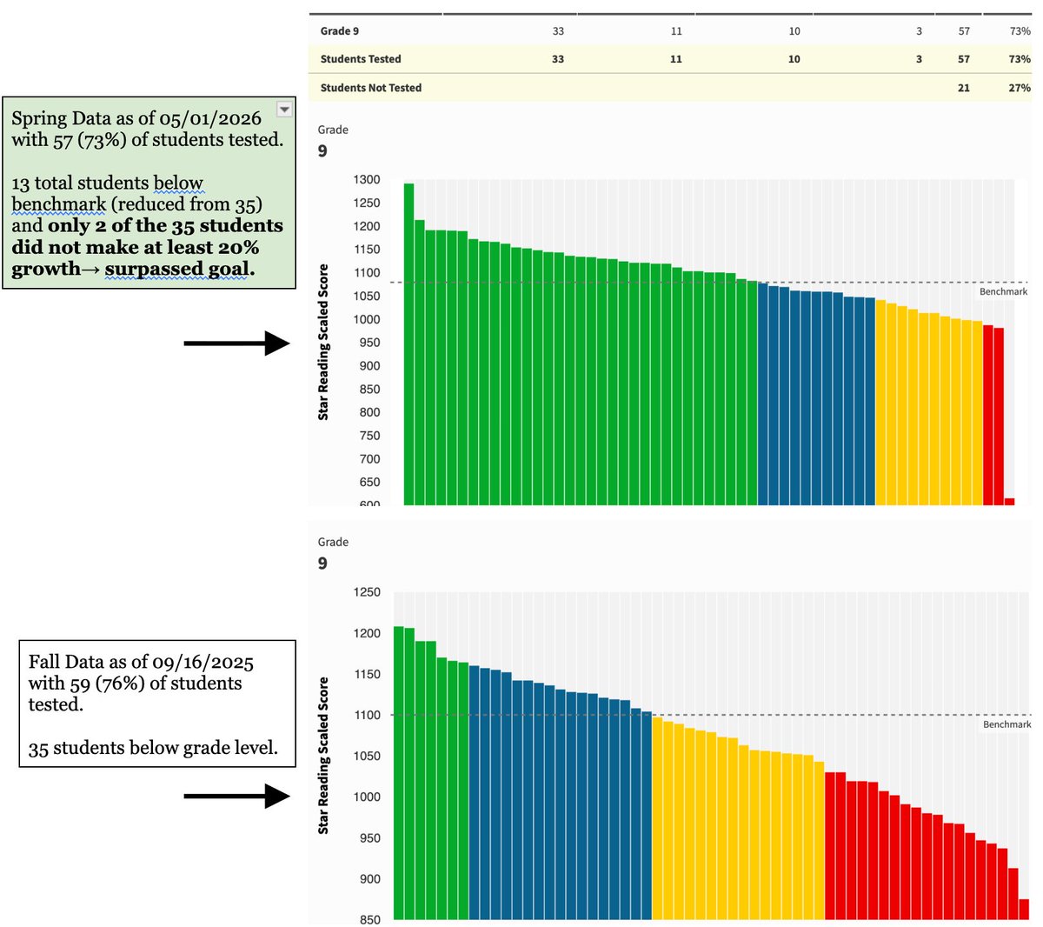Click the Fall chart's 'Star Reading Scaled Score' axis title
The height and width of the screenshot is (927, 1043).
click(x=323, y=756)
